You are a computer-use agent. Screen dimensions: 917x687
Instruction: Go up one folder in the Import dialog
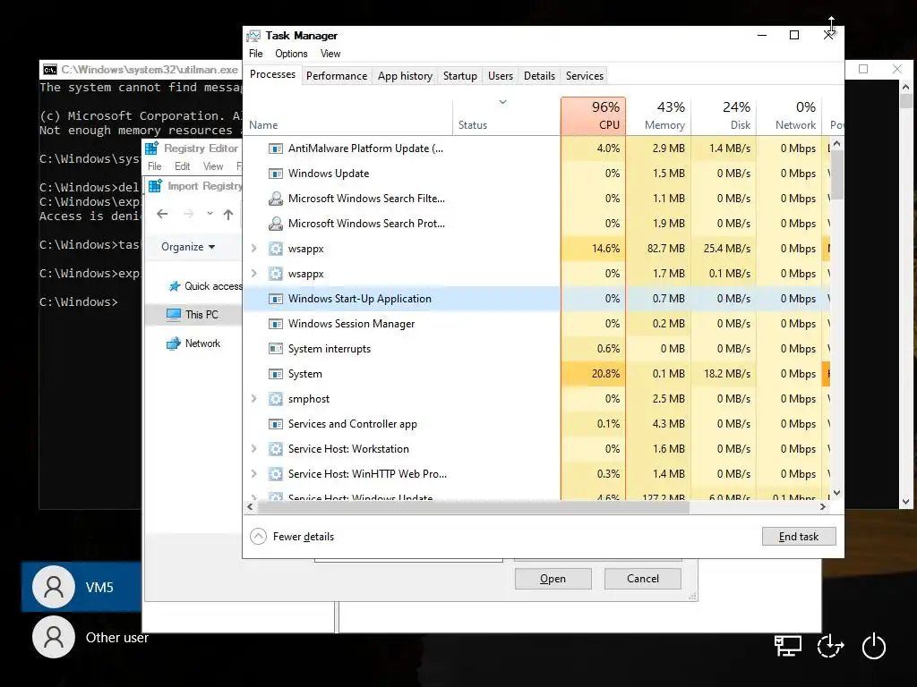228,215
